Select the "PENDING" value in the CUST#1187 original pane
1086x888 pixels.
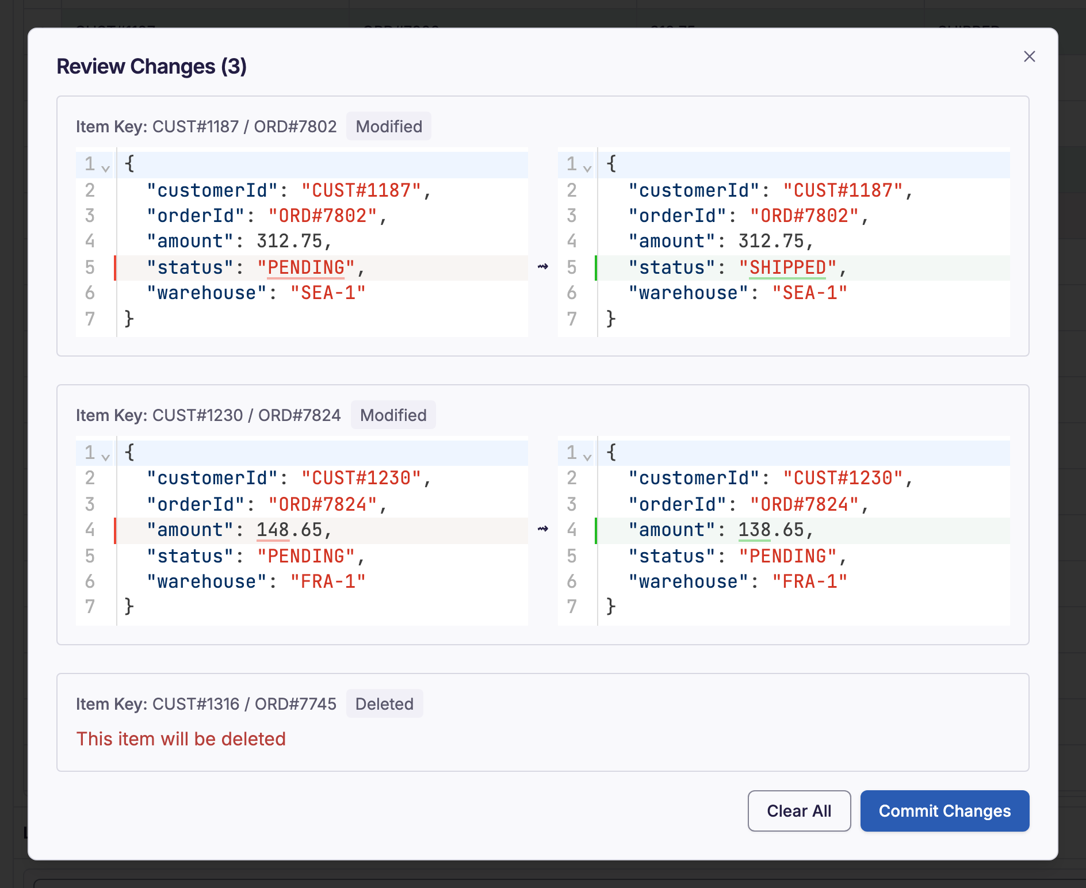[306, 267]
